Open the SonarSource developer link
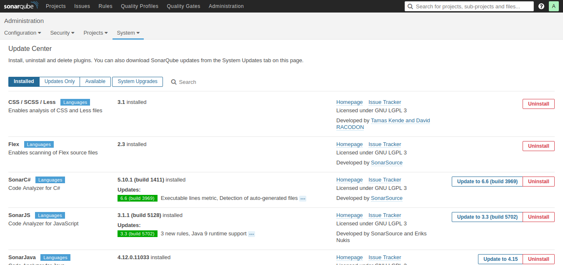The height and width of the screenshot is (265, 563). coord(387,163)
